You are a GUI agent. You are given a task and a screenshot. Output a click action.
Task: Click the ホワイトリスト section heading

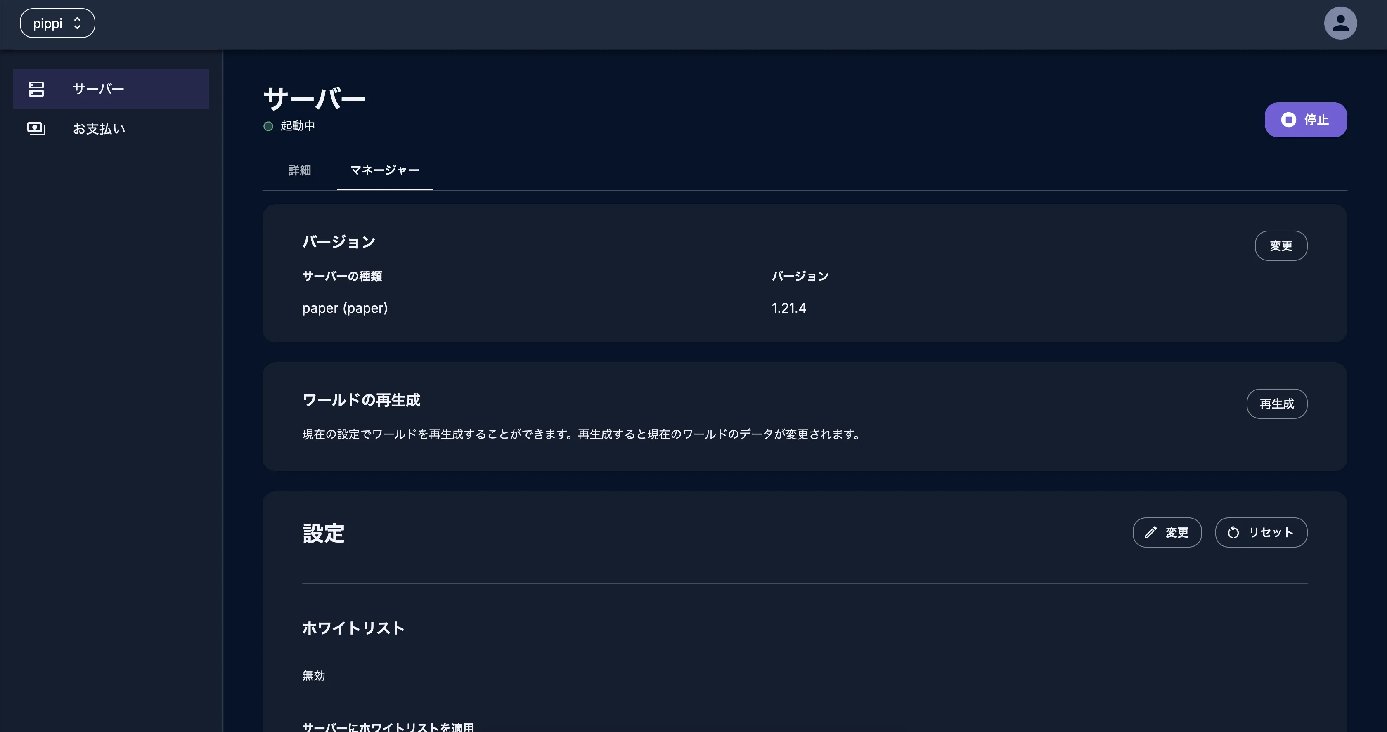point(353,628)
